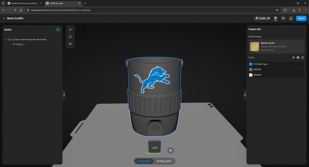Select the bottom star brush tool in the toolbar
The height and width of the screenshot is (167, 309).
(x=70, y=44)
